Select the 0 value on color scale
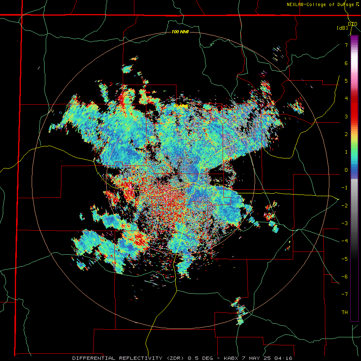Viewport: 361px width, 361px height. (x=346, y=170)
